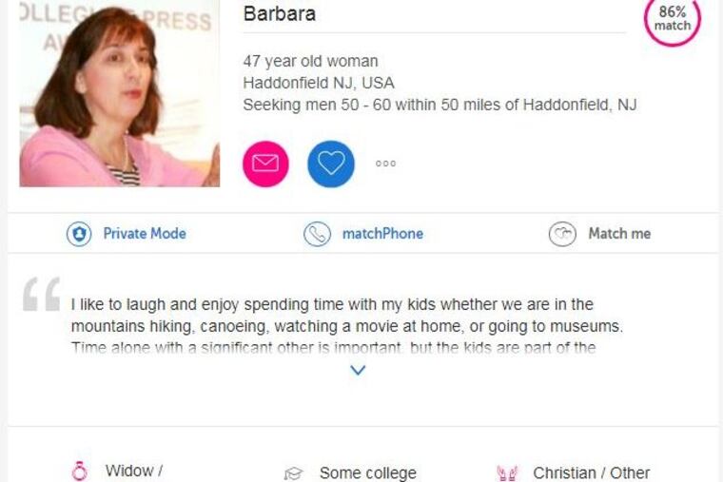This screenshot has height=482, width=723.
Task: Click the Private Mode shield icon
Action: click(x=79, y=234)
